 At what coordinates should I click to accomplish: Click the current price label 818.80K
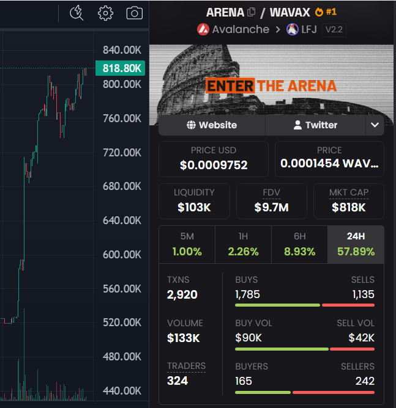121,68
